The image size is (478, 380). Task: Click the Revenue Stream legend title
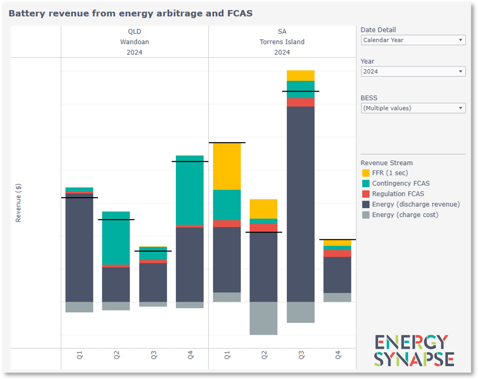(387, 163)
